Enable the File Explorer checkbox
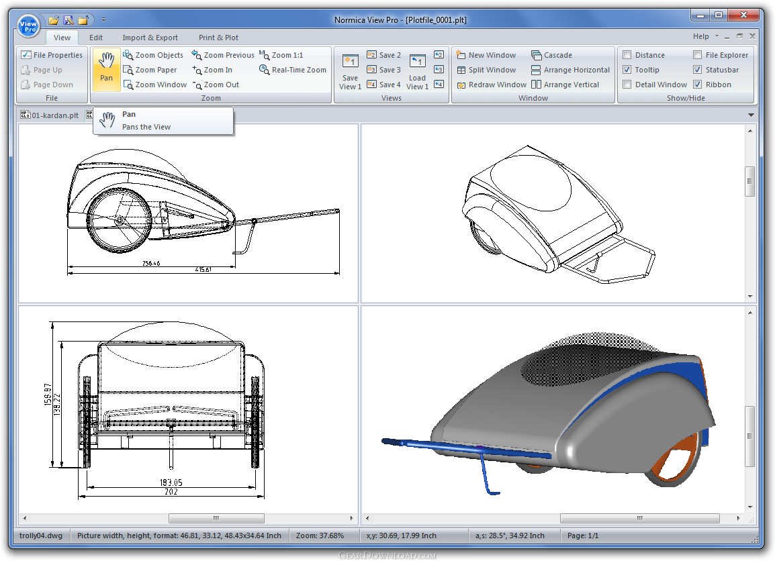Image resolution: width=775 pixels, height=561 pixels. point(697,55)
